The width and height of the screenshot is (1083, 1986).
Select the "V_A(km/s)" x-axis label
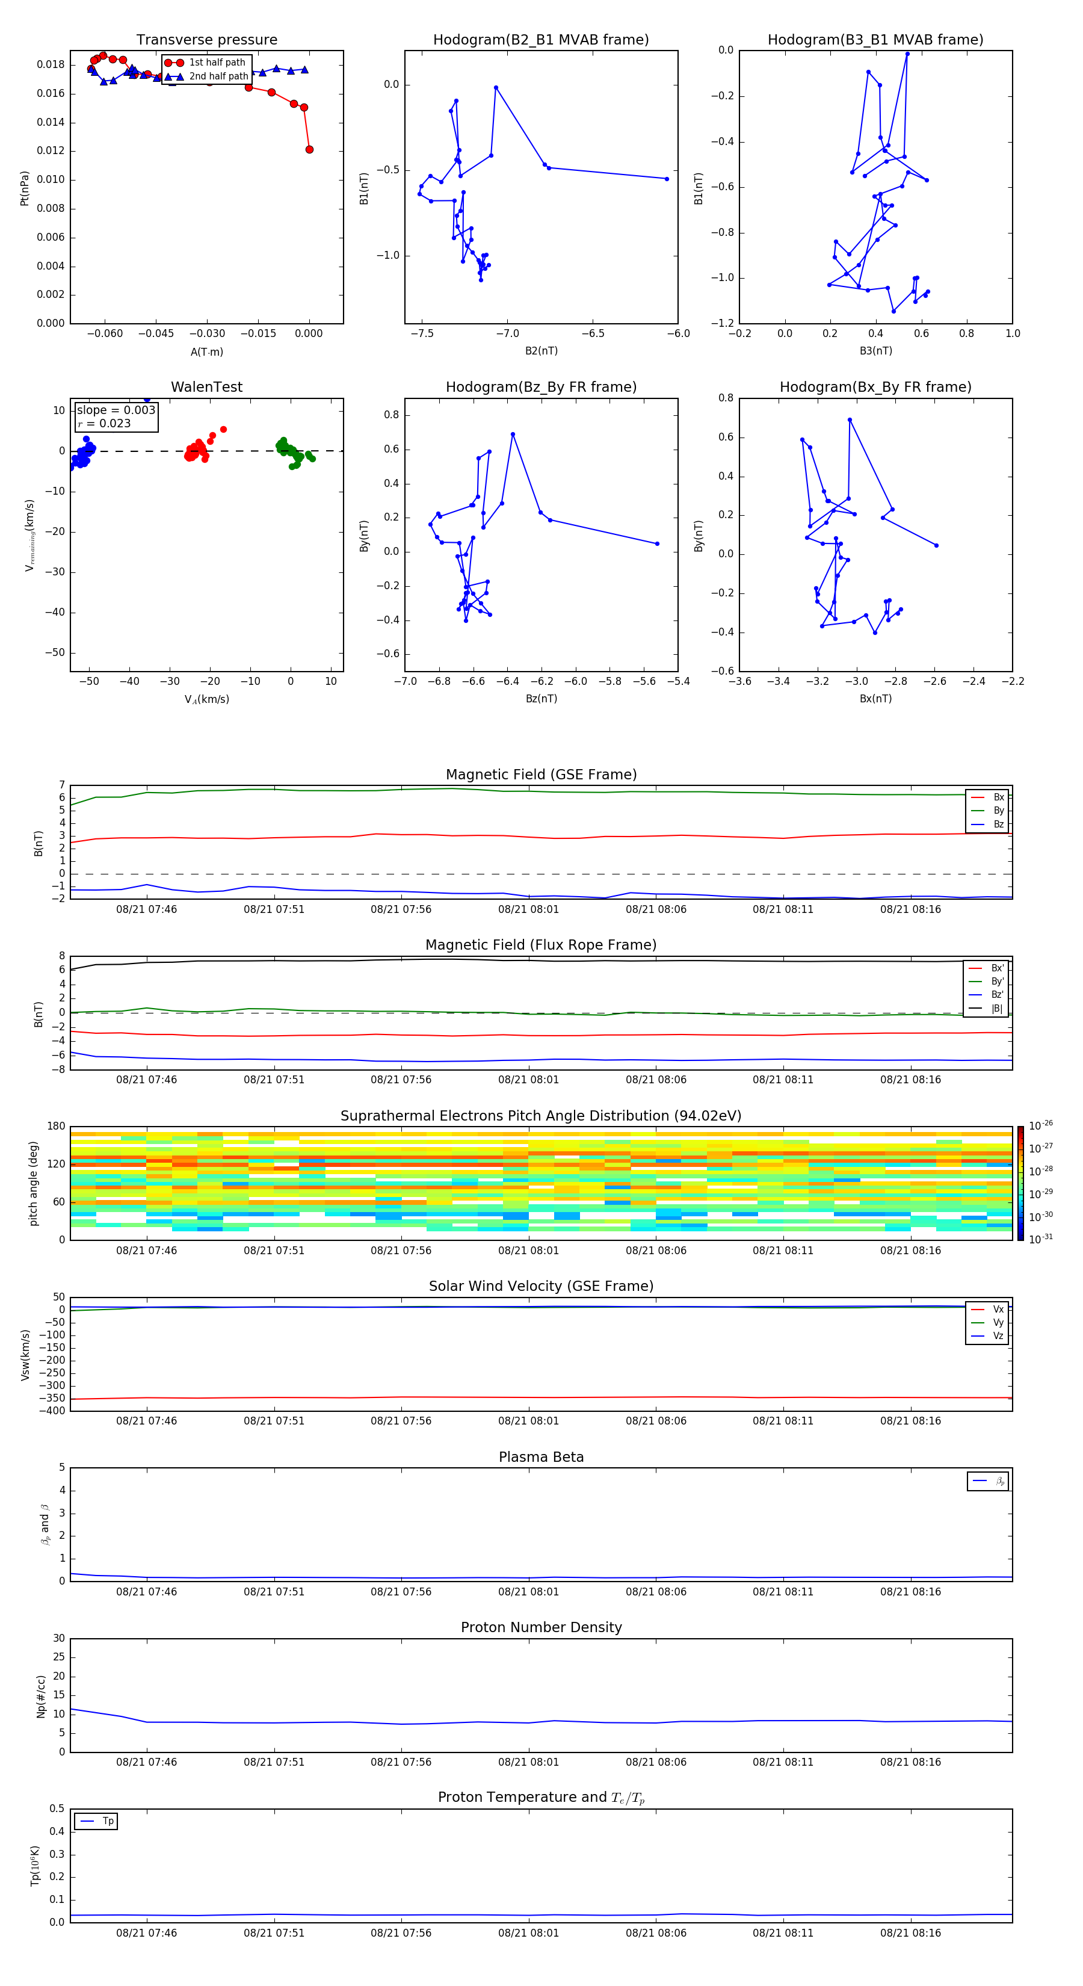pos(206,699)
